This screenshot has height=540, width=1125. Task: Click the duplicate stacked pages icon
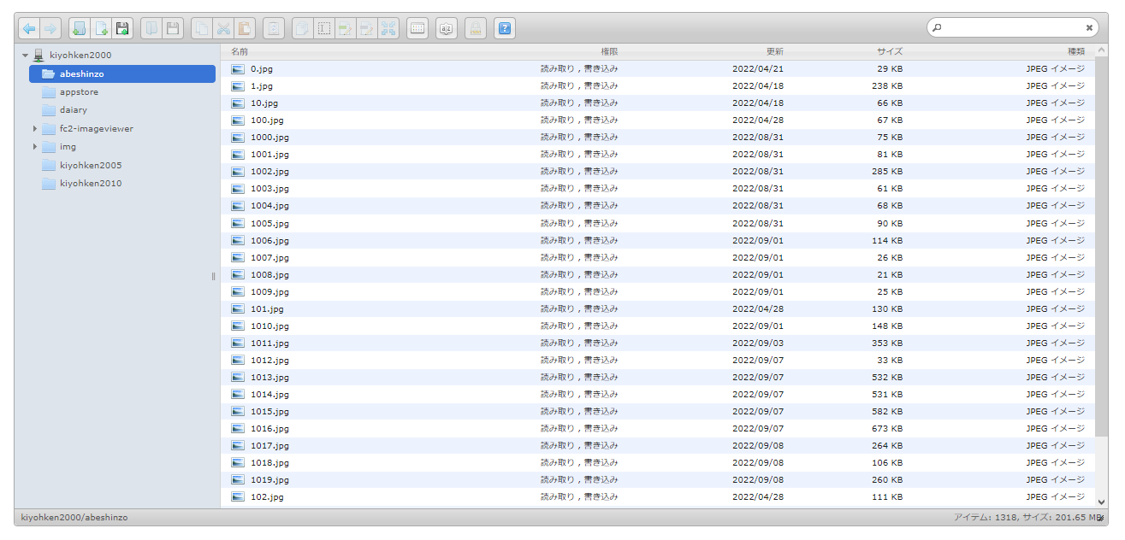(302, 28)
